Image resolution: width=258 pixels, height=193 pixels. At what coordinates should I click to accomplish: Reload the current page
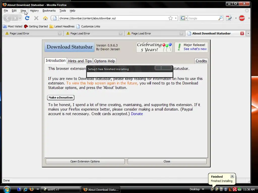27,18
